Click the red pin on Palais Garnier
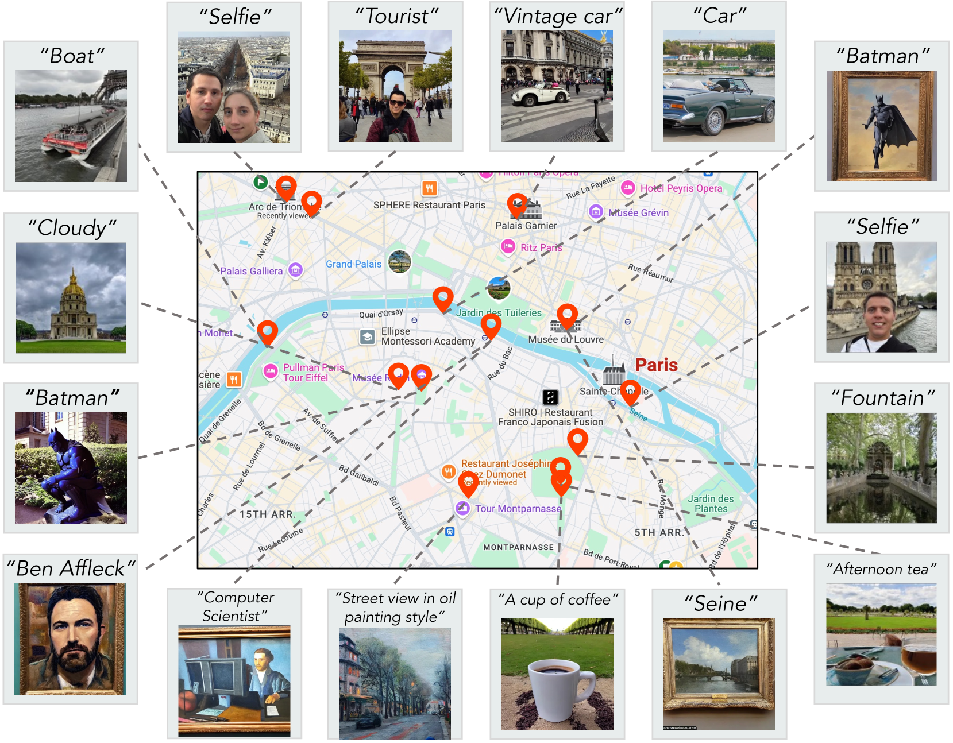This screenshot has height=743, width=953. coord(518,206)
